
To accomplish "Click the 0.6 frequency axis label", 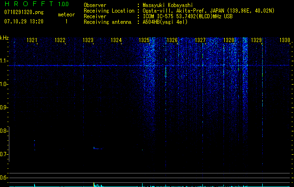I will [x=4, y=178].
